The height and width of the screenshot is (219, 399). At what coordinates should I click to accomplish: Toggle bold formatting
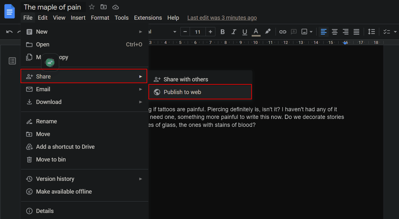pyautogui.click(x=223, y=32)
